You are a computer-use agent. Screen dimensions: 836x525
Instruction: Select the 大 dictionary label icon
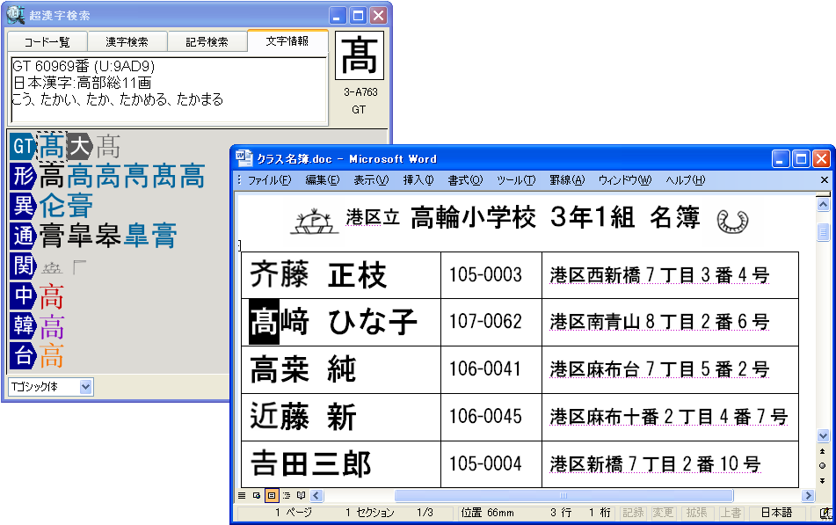pos(80,146)
